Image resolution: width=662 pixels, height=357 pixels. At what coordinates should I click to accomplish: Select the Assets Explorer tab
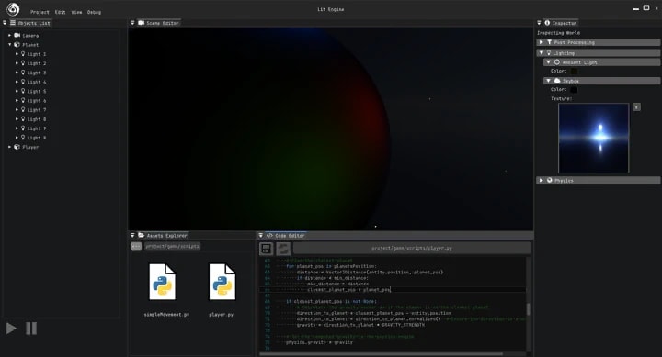163,235
